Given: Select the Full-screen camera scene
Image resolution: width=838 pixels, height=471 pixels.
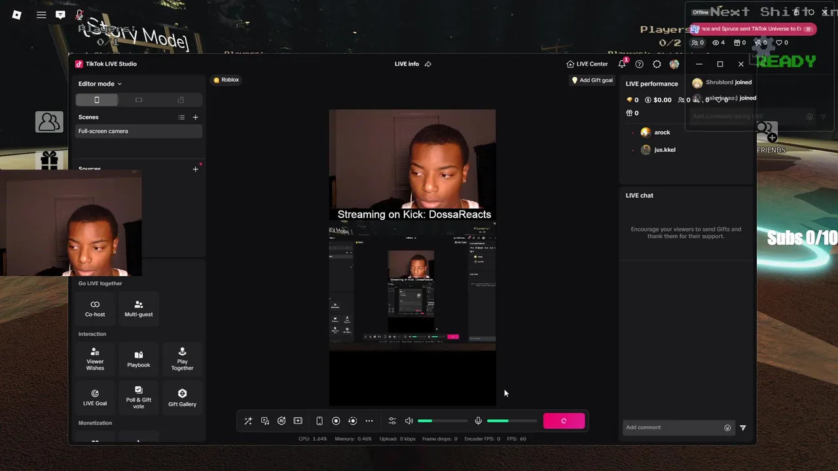Looking at the screenshot, I should (139, 131).
